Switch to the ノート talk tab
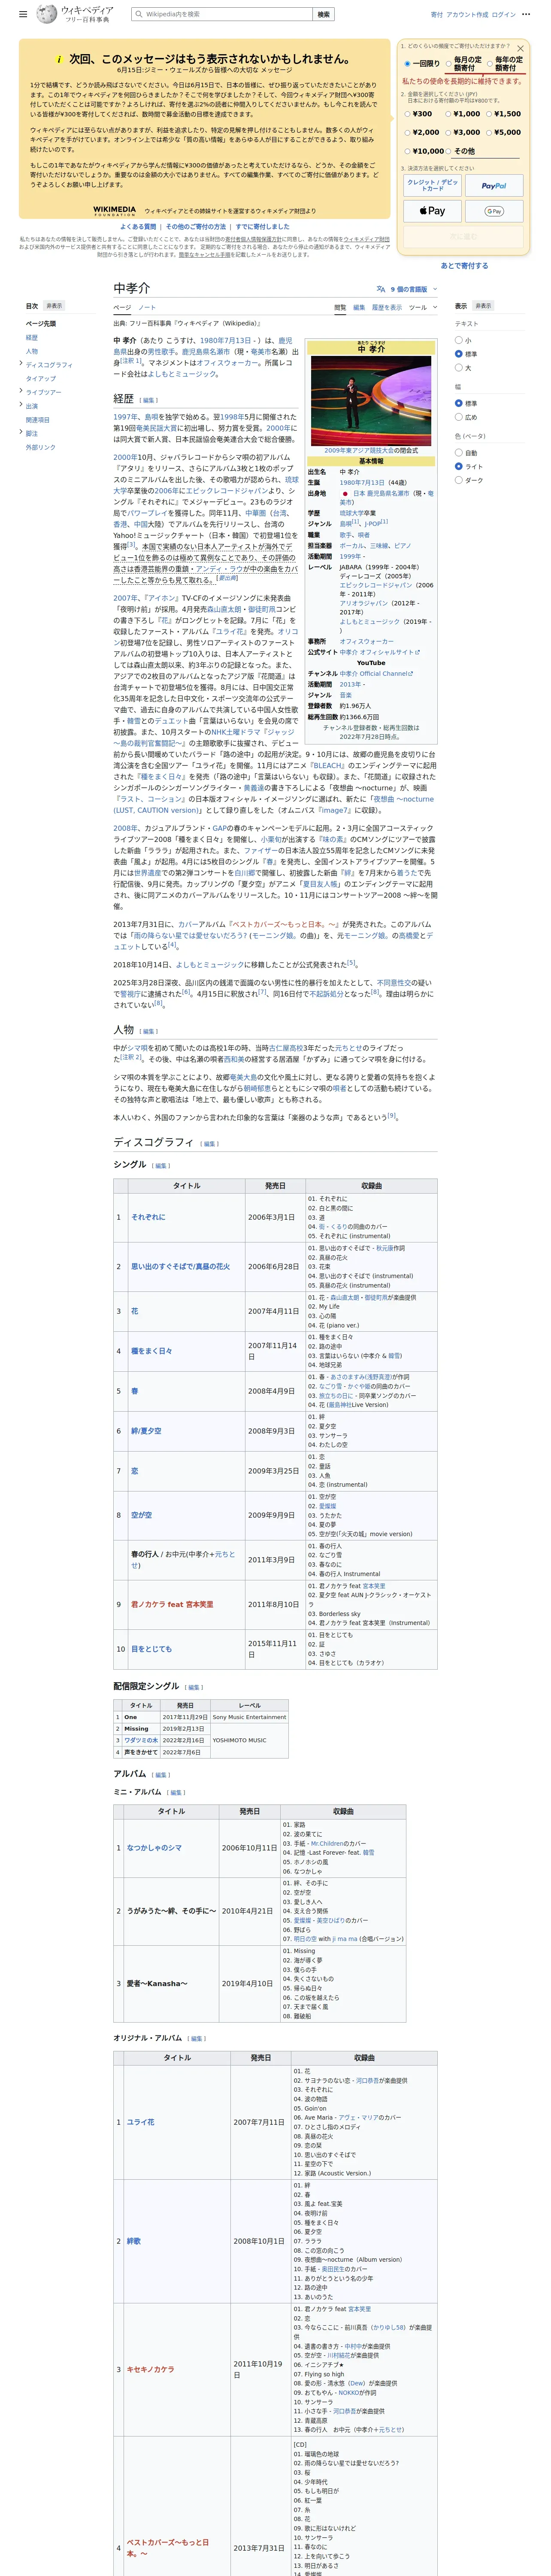This screenshot has height=2576, width=551. (147, 307)
